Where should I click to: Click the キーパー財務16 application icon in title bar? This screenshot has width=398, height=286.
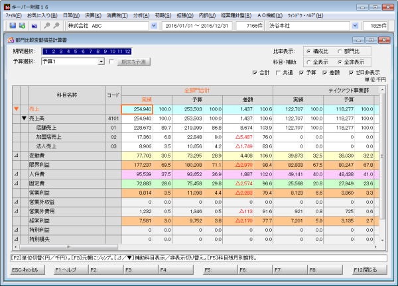(7, 7)
